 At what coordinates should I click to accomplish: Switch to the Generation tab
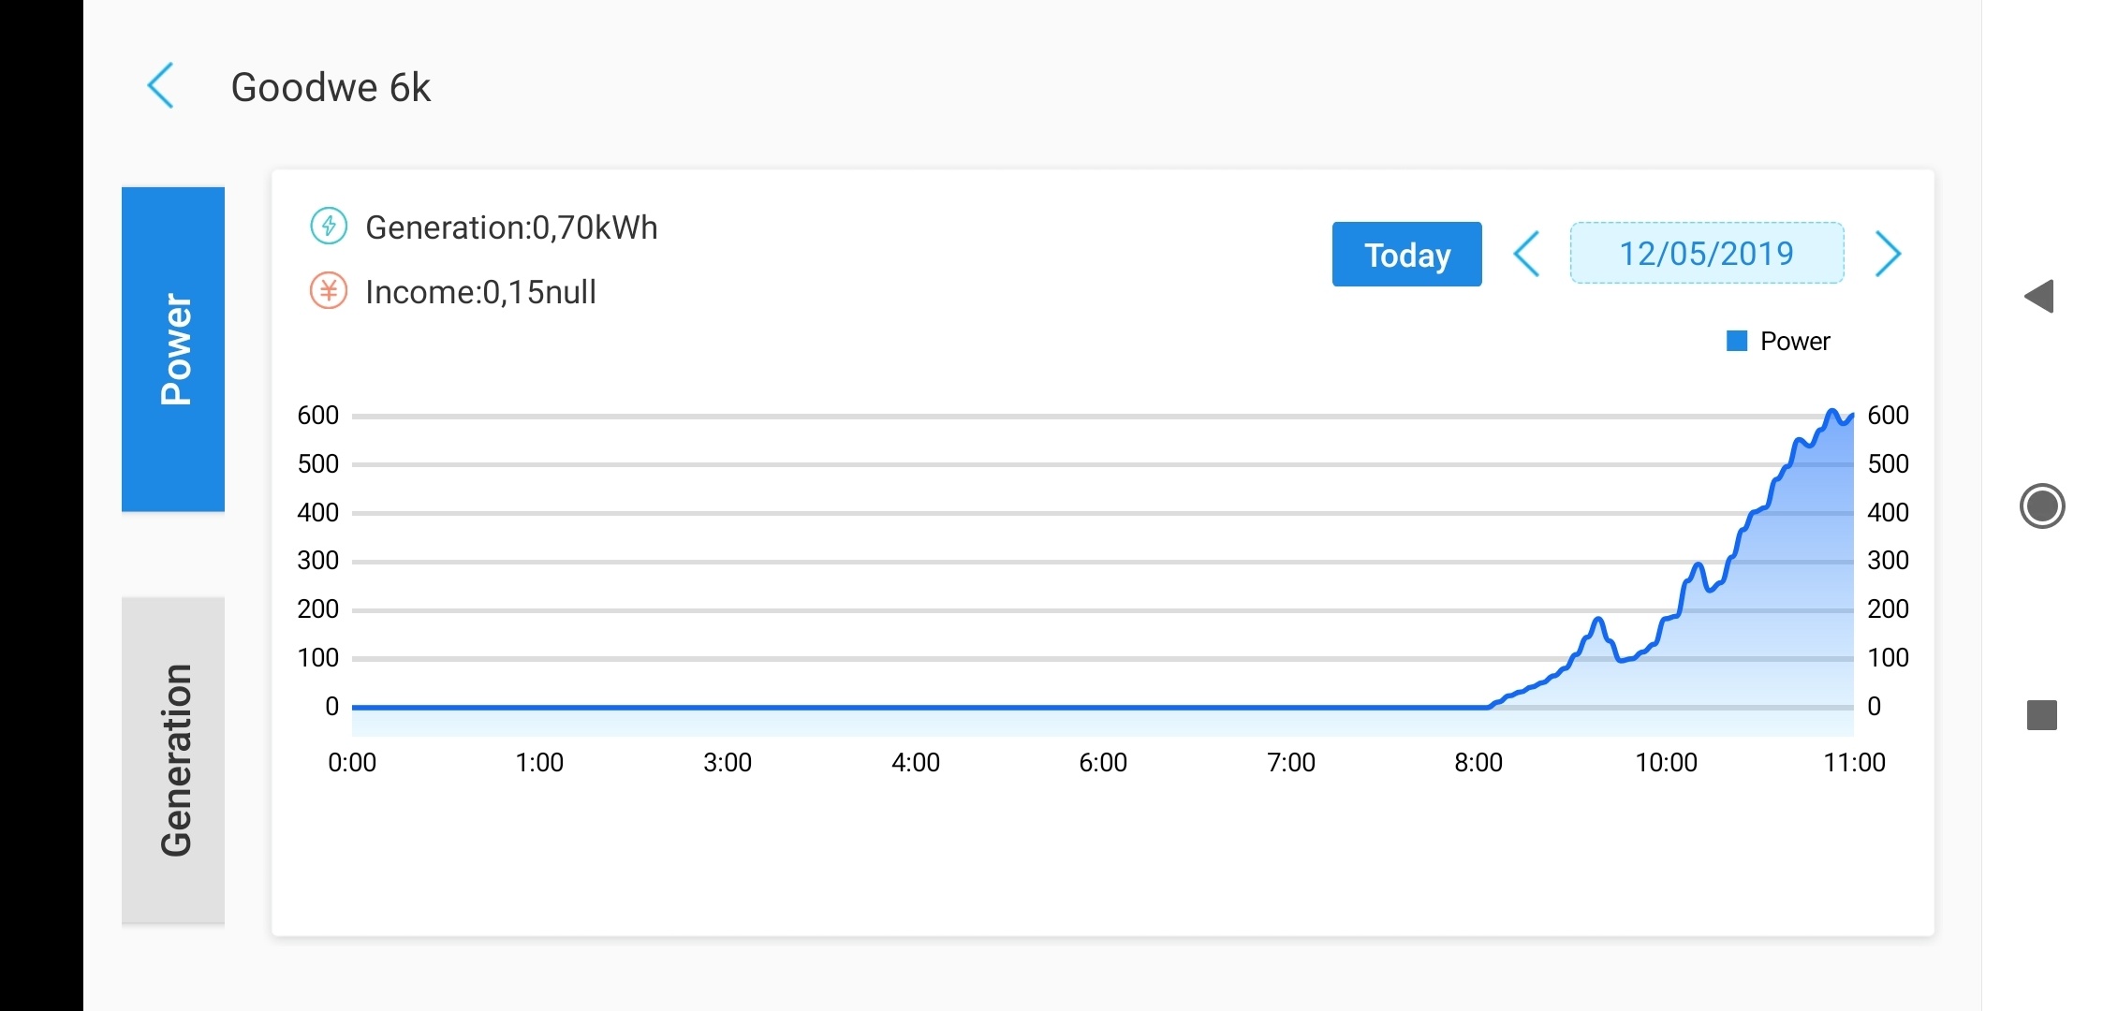pos(173,760)
